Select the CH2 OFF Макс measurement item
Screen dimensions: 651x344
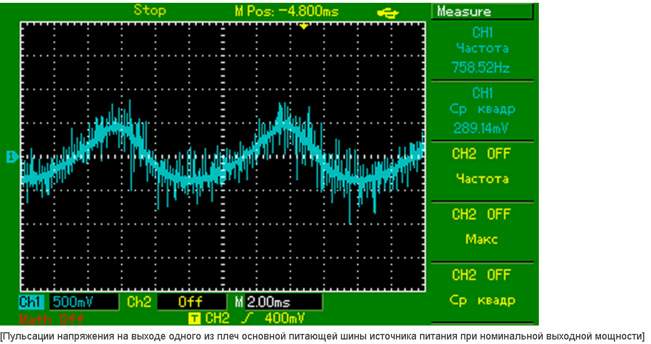pyautogui.click(x=482, y=231)
